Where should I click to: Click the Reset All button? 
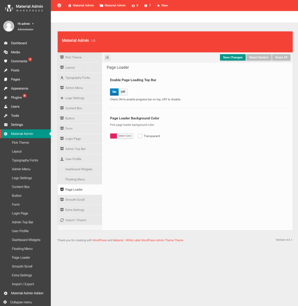click(x=281, y=57)
